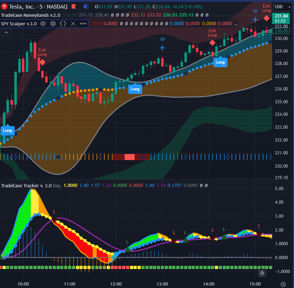Select the TradeEase Tracker v. 3.0 legend

pos(26,186)
